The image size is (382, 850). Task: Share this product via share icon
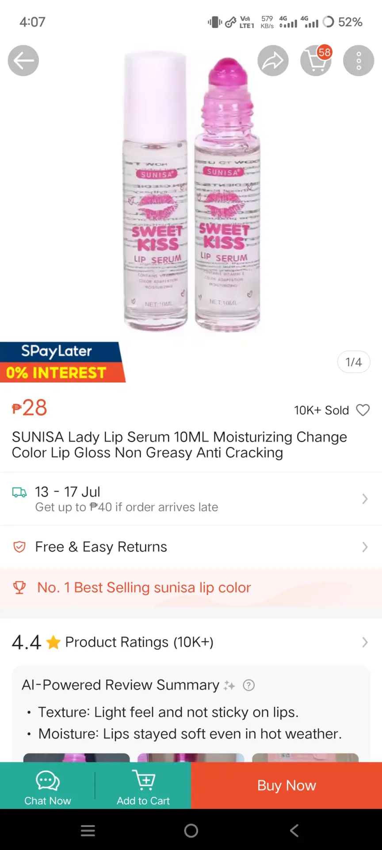[x=273, y=61]
